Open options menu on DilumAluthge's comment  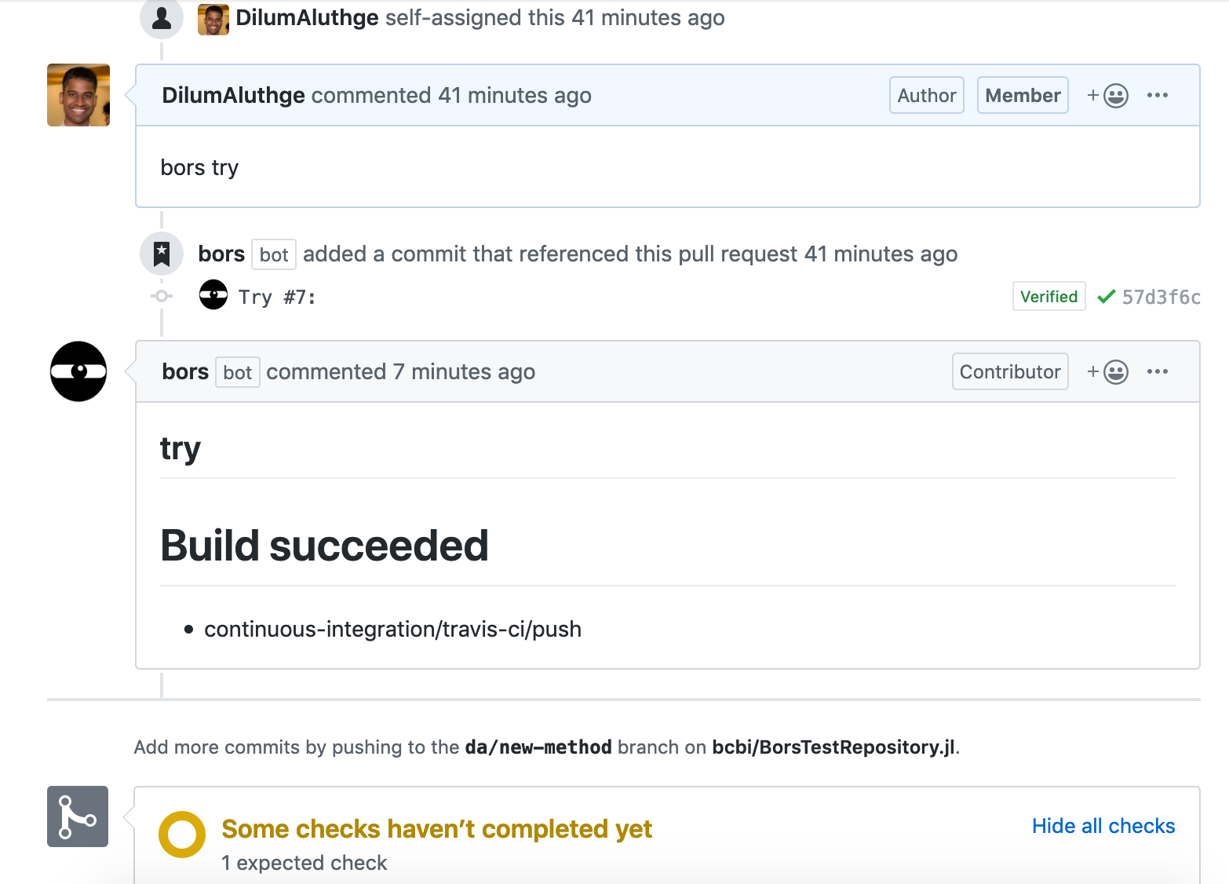(x=1157, y=96)
